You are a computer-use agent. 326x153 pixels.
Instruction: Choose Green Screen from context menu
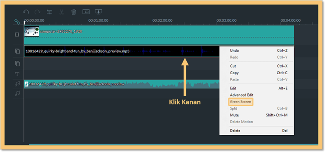[x=241, y=102]
